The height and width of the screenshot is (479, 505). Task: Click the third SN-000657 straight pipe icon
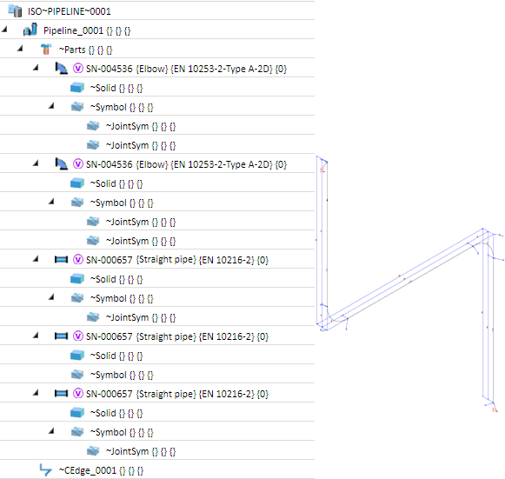click(x=61, y=393)
